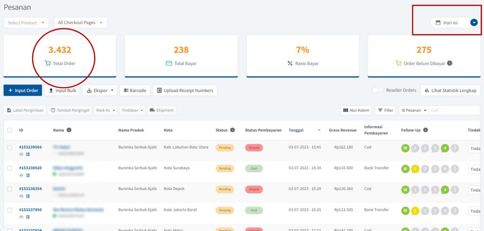Click Label Pengiriman toolbar button
484x231 pixels.
click(x=25, y=110)
